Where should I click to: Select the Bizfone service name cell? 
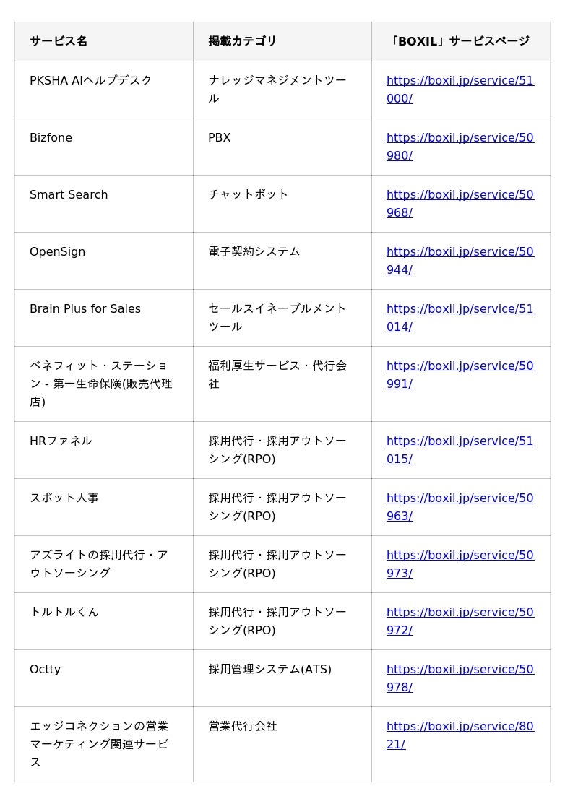coord(104,147)
